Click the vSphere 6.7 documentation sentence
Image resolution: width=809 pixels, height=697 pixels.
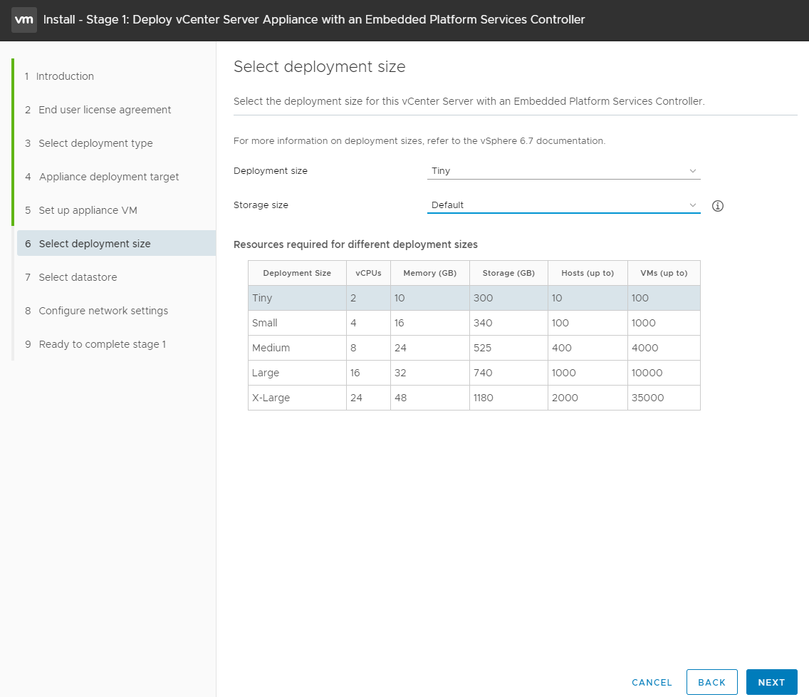pos(419,141)
